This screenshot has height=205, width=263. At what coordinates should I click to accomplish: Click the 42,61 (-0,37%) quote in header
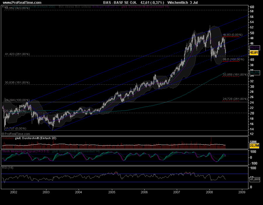pos(152,3)
